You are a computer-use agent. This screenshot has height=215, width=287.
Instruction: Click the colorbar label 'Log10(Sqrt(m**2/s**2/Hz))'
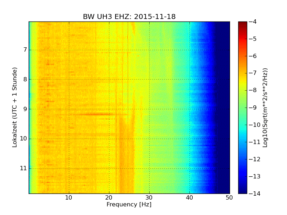pos(265,108)
